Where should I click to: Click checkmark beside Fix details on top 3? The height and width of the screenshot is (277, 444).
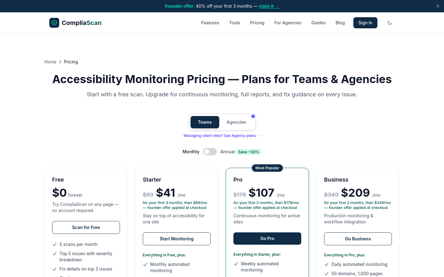[x=55, y=269]
